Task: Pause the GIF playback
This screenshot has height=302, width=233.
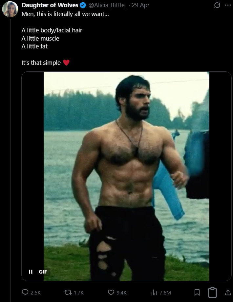Action: [31, 272]
